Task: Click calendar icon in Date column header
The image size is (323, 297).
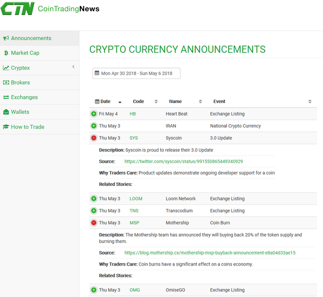Action: 97,102
